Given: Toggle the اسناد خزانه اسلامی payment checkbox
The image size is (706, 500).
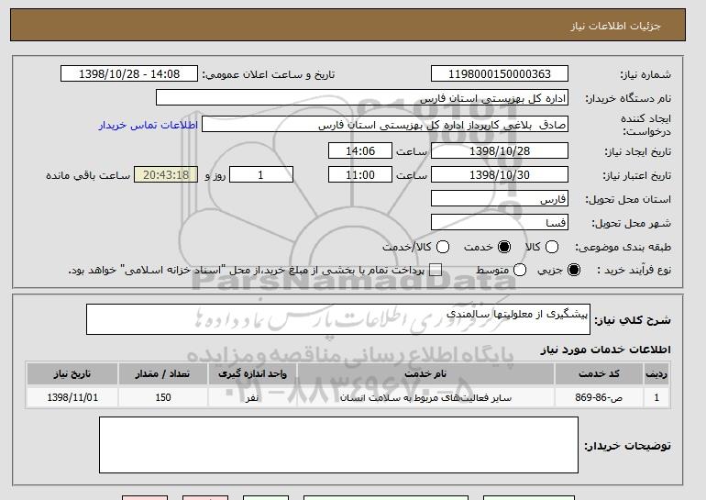Looking at the screenshot, I should click(x=436, y=270).
